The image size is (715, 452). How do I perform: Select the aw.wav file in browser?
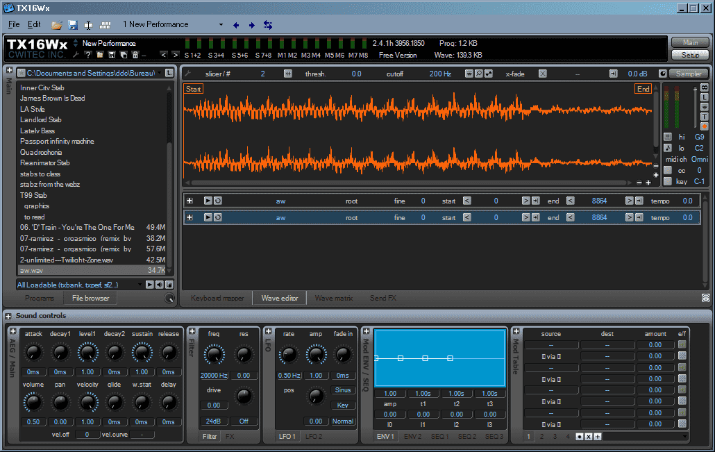point(30,270)
